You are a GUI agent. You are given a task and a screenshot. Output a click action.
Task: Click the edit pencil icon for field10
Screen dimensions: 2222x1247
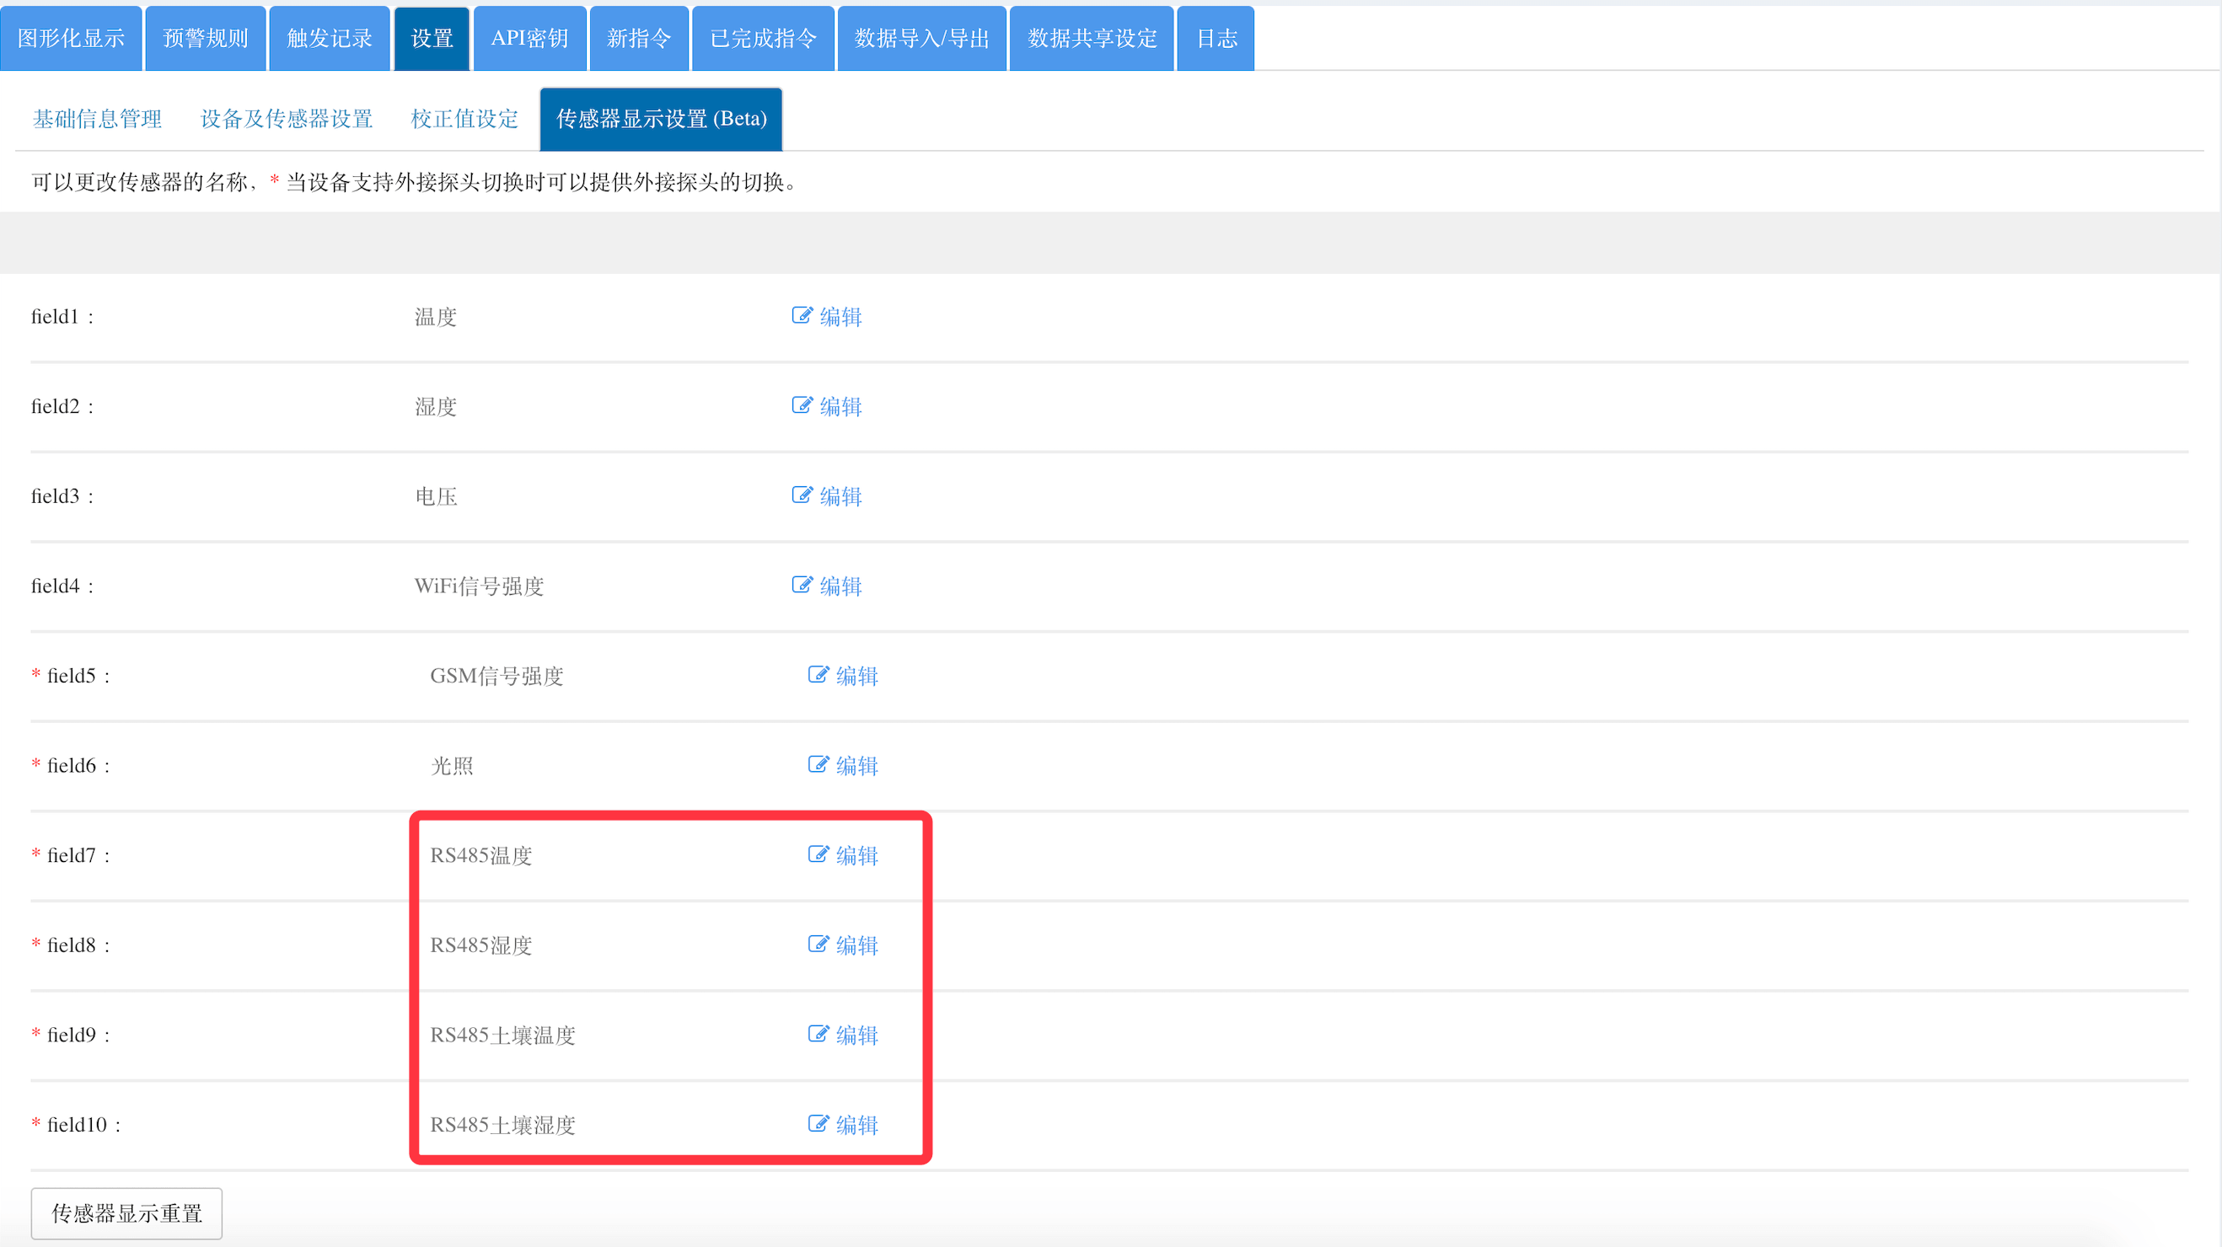pyautogui.click(x=818, y=1123)
